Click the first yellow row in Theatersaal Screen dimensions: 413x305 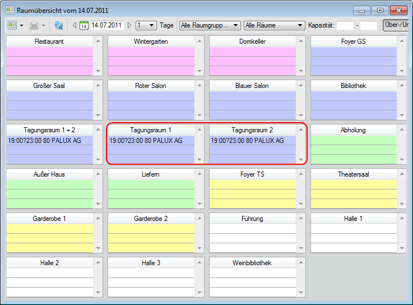click(353, 185)
